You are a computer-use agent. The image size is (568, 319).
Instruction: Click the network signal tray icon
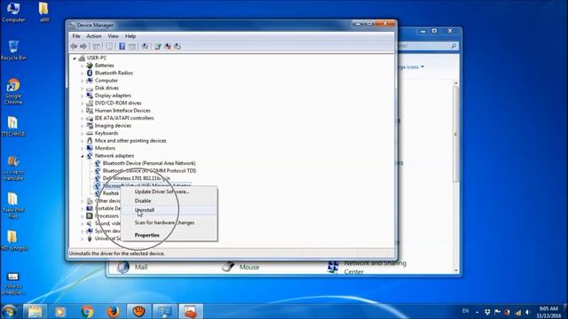[518, 312]
